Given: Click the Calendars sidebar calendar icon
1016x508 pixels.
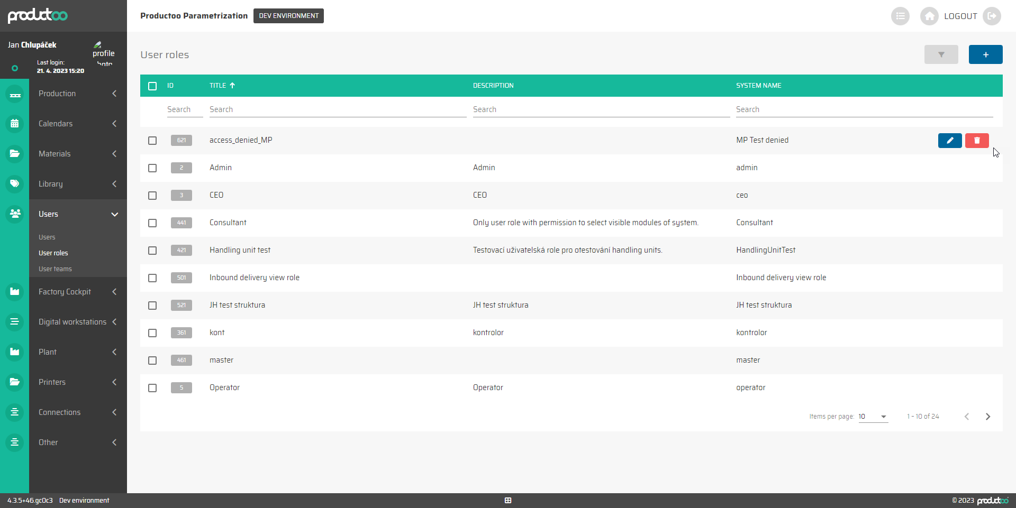Looking at the screenshot, I should pyautogui.click(x=15, y=124).
